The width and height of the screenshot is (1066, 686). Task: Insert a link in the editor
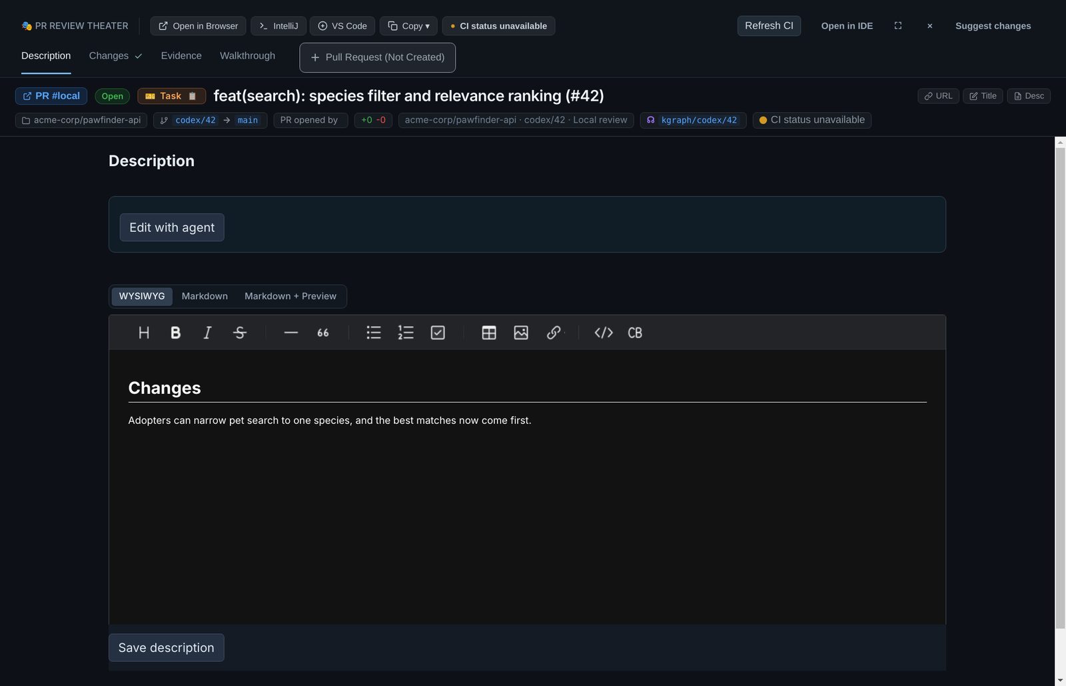click(554, 333)
